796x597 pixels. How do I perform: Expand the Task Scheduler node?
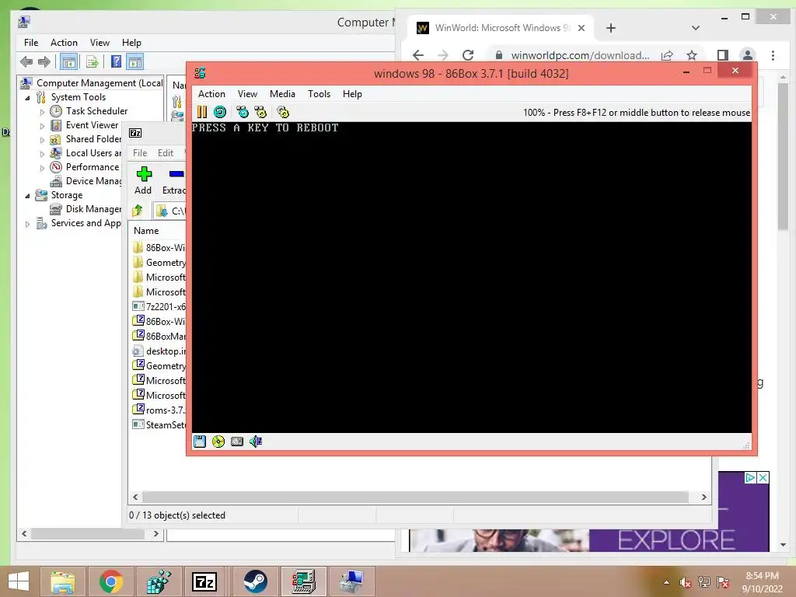[42, 112]
